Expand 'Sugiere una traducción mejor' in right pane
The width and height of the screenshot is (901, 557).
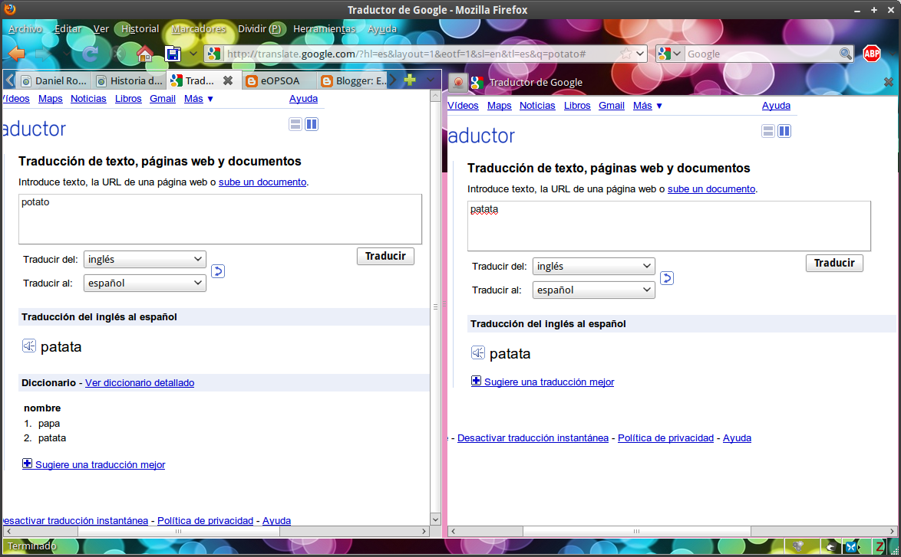click(x=543, y=382)
